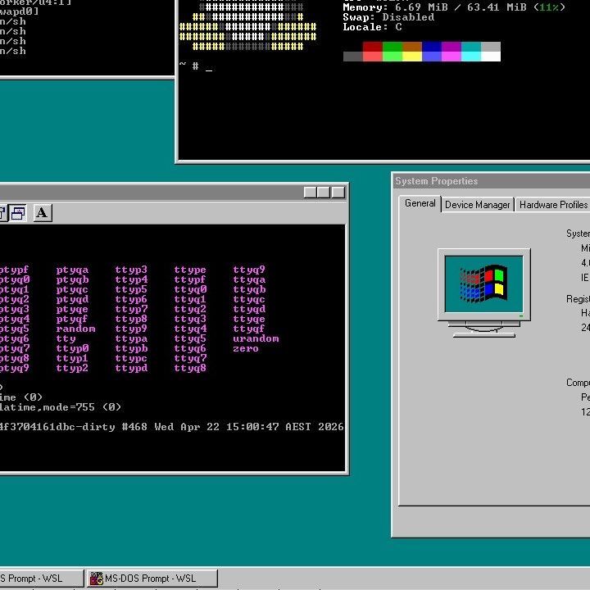Image resolution: width=590 pixels, height=590 pixels.
Task: Click the 'ttyp0' entry in the listing
Action: 72,348
